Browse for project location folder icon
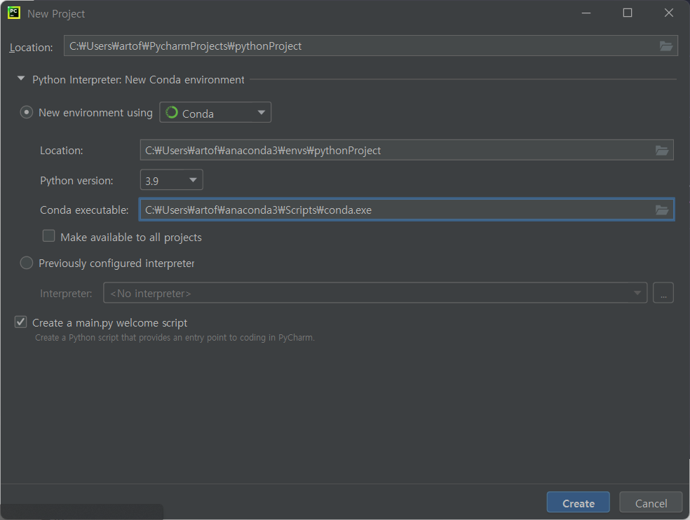690x520 pixels. [665, 46]
